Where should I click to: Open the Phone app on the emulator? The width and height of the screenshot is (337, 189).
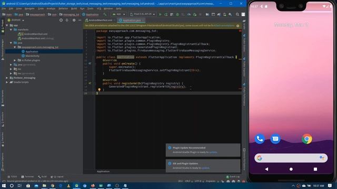coord(260,139)
